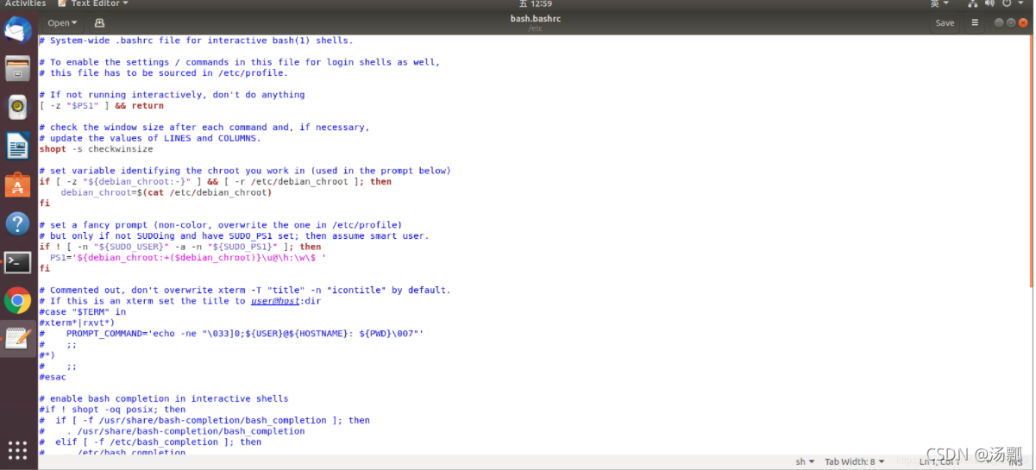Open LibreOffice Writer from the dock
This screenshot has height=470, width=1036.
pos(17,146)
